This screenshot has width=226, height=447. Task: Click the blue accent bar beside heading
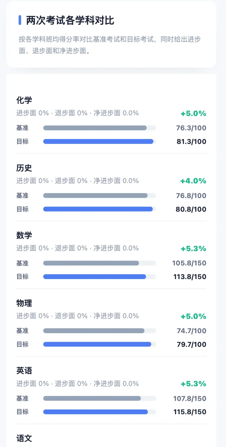[x=20, y=20]
